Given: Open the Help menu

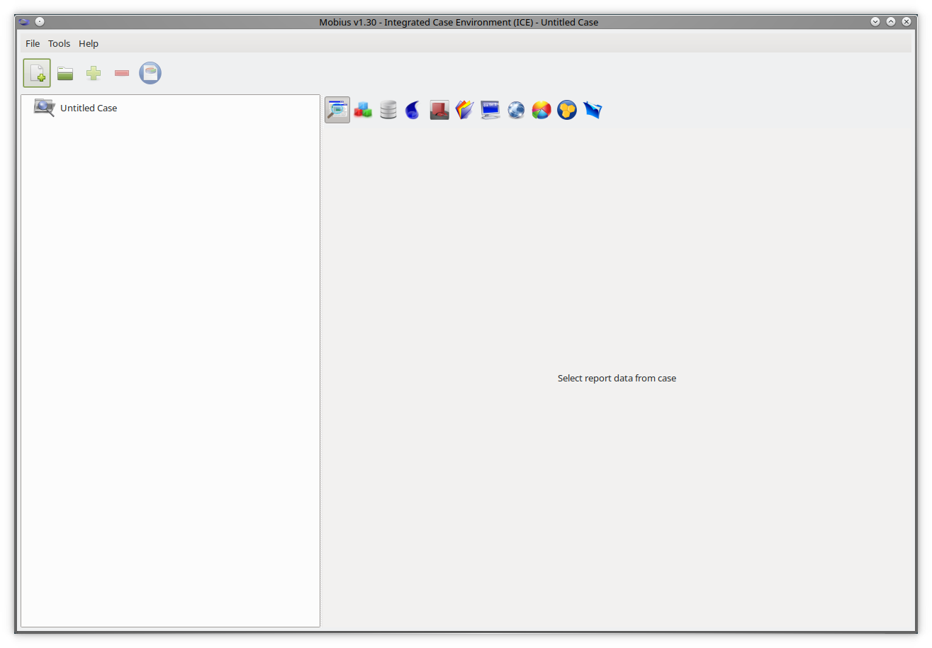Looking at the screenshot, I should pos(89,43).
